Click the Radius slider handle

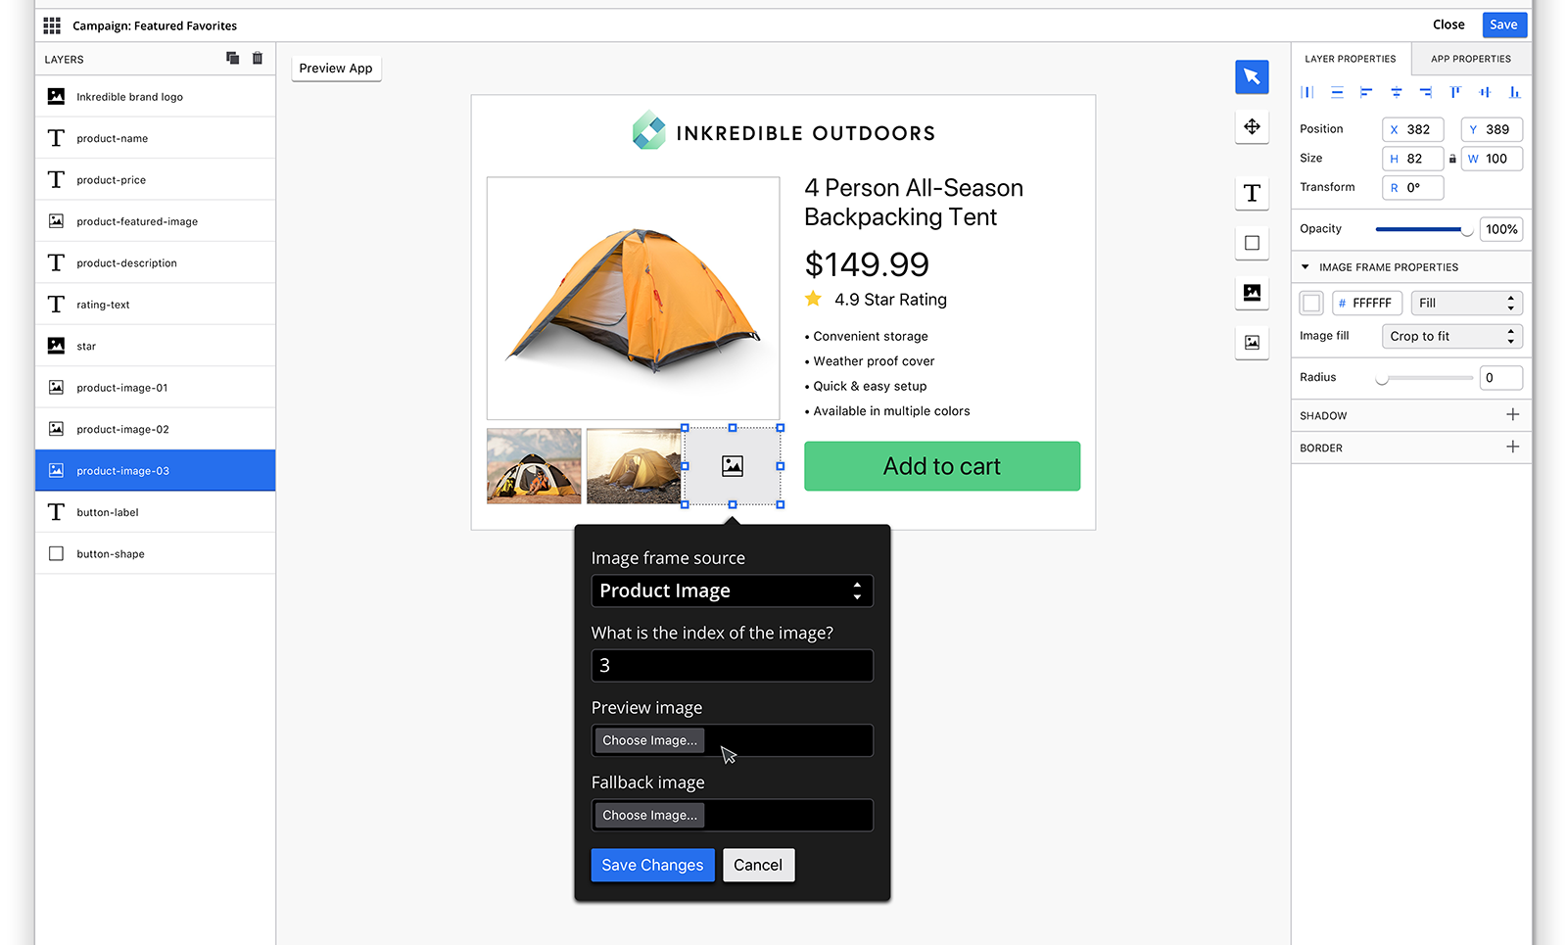(x=1382, y=378)
